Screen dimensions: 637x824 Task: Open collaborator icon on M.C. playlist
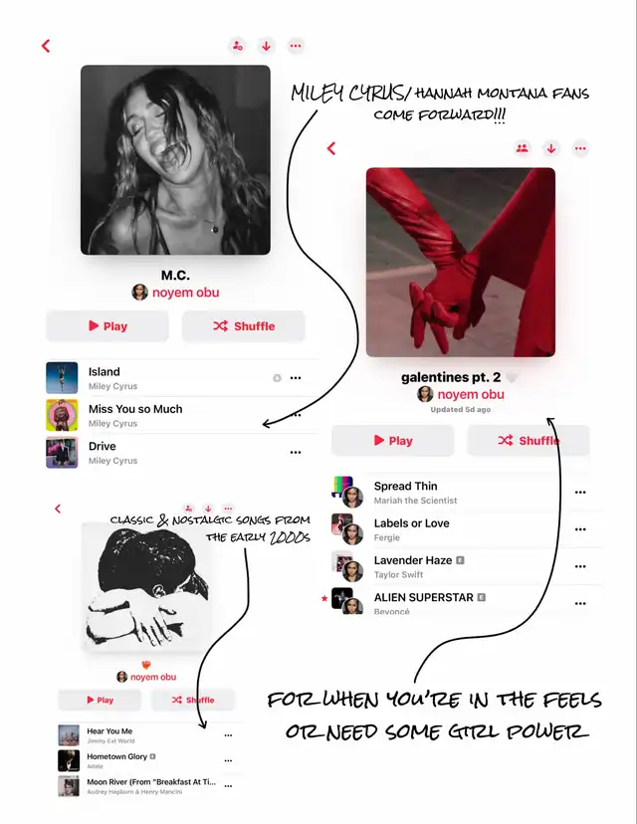[x=238, y=46]
